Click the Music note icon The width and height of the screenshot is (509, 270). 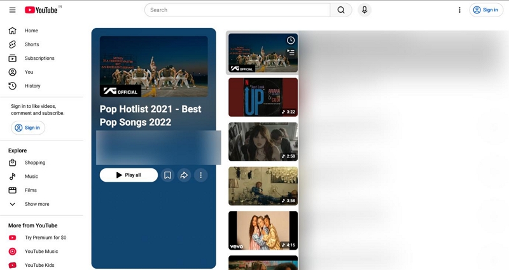(12, 177)
